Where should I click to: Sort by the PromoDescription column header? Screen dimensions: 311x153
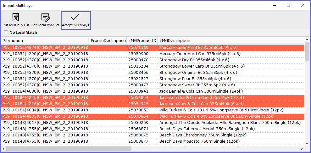click(x=108, y=41)
